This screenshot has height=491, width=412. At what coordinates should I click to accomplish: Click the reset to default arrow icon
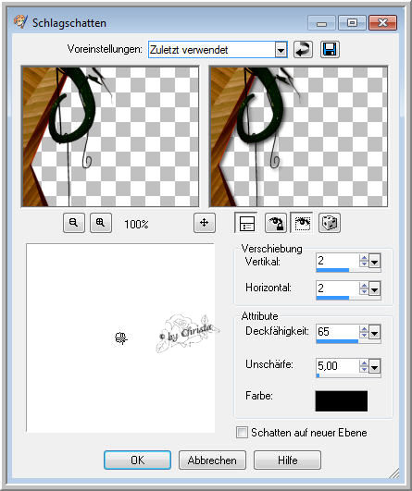303,50
